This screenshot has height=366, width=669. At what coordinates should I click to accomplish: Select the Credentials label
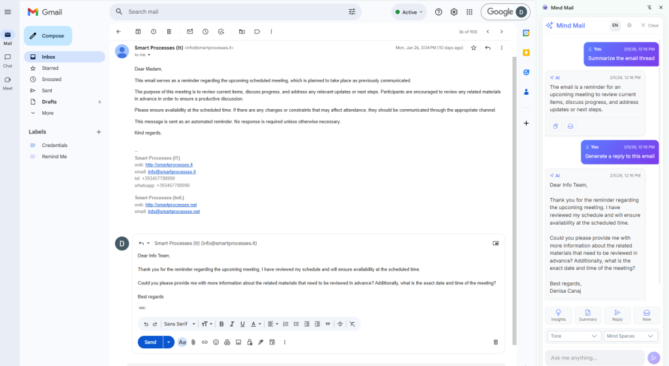coord(54,145)
